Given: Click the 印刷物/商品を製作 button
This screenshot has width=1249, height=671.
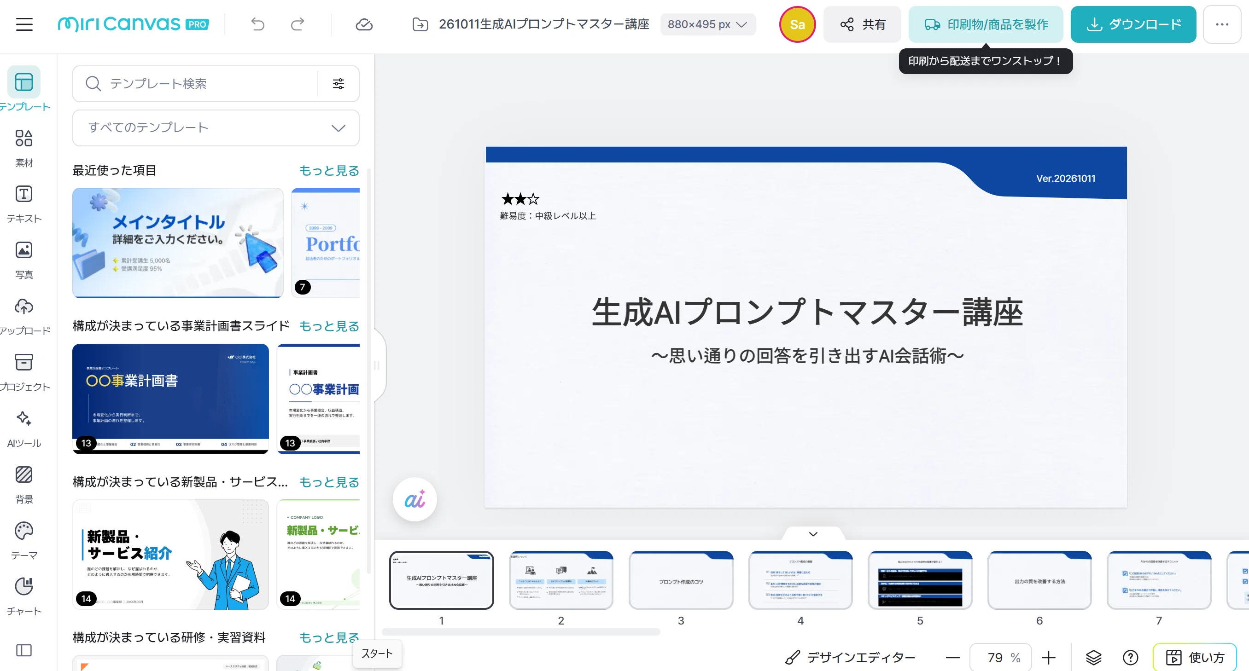Looking at the screenshot, I should [986, 24].
